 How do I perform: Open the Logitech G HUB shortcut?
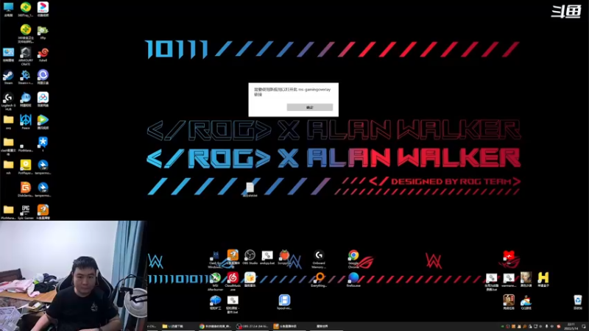coord(8,102)
